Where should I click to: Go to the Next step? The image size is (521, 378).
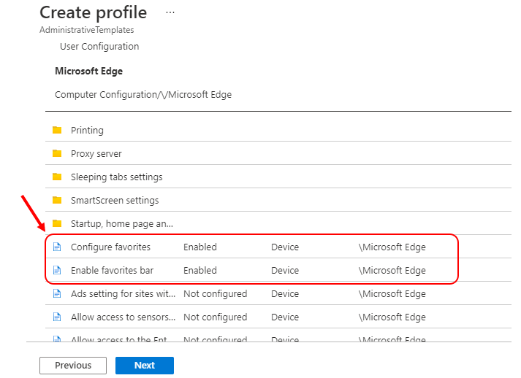point(145,366)
